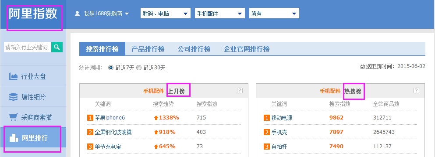Click the 属性细分 layers icon

pos(13,97)
